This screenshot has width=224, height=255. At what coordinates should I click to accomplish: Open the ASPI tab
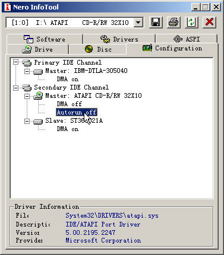click(187, 39)
